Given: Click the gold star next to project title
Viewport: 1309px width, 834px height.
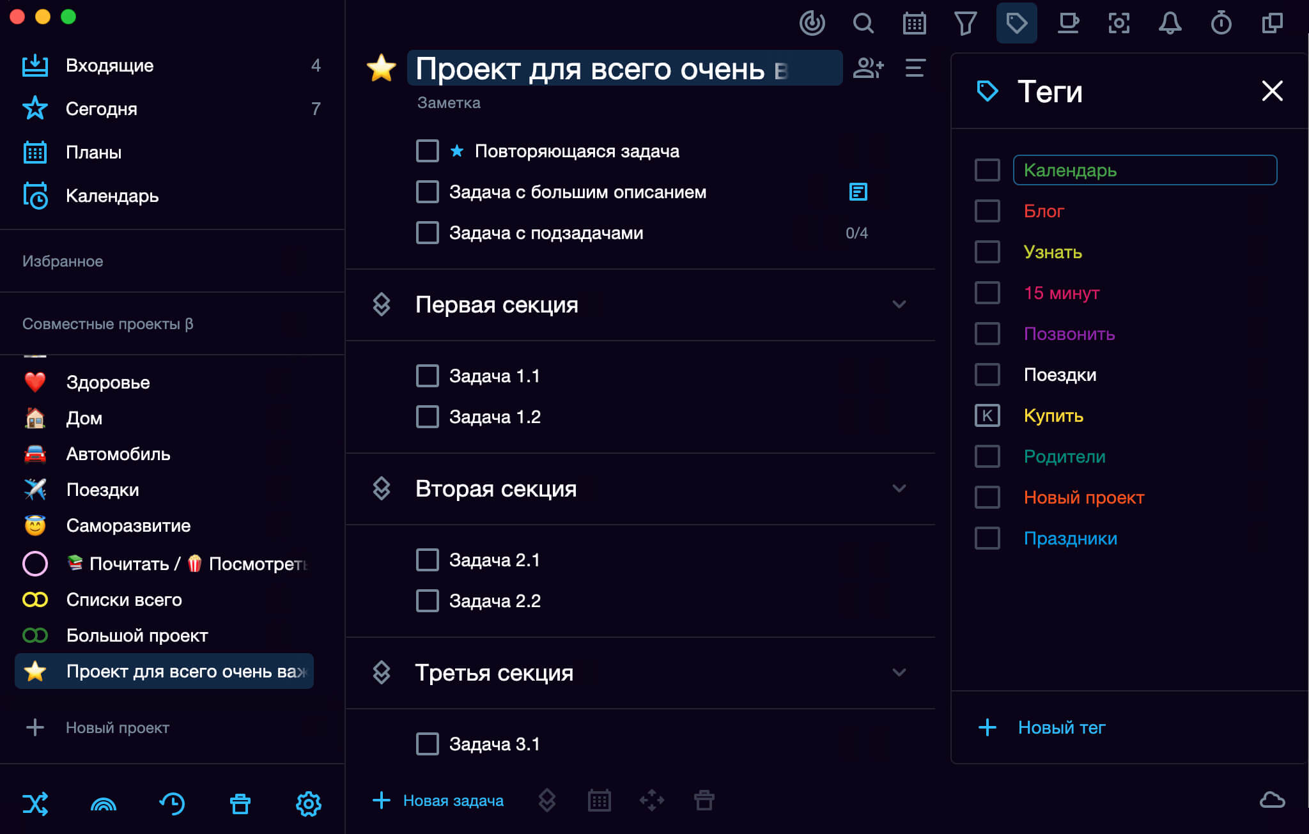Looking at the screenshot, I should point(381,68).
